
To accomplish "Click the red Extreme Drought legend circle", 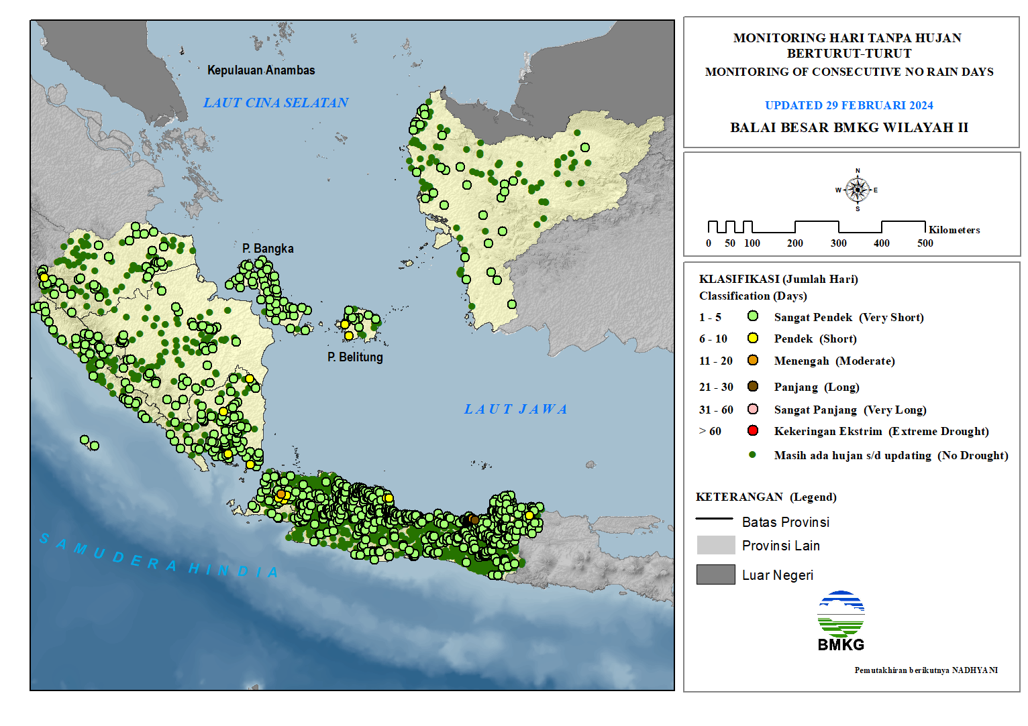I will point(753,430).
